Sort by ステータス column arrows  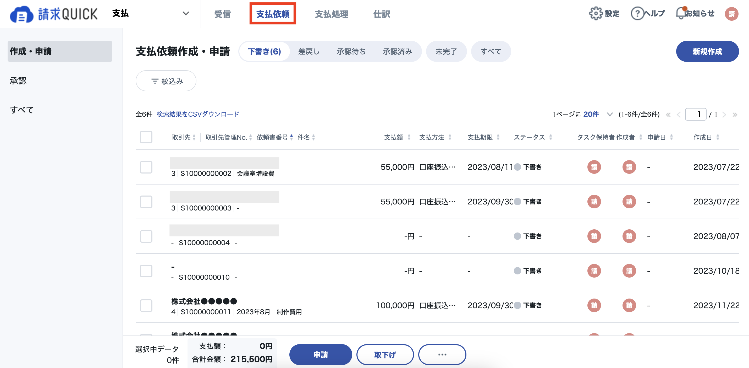550,137
